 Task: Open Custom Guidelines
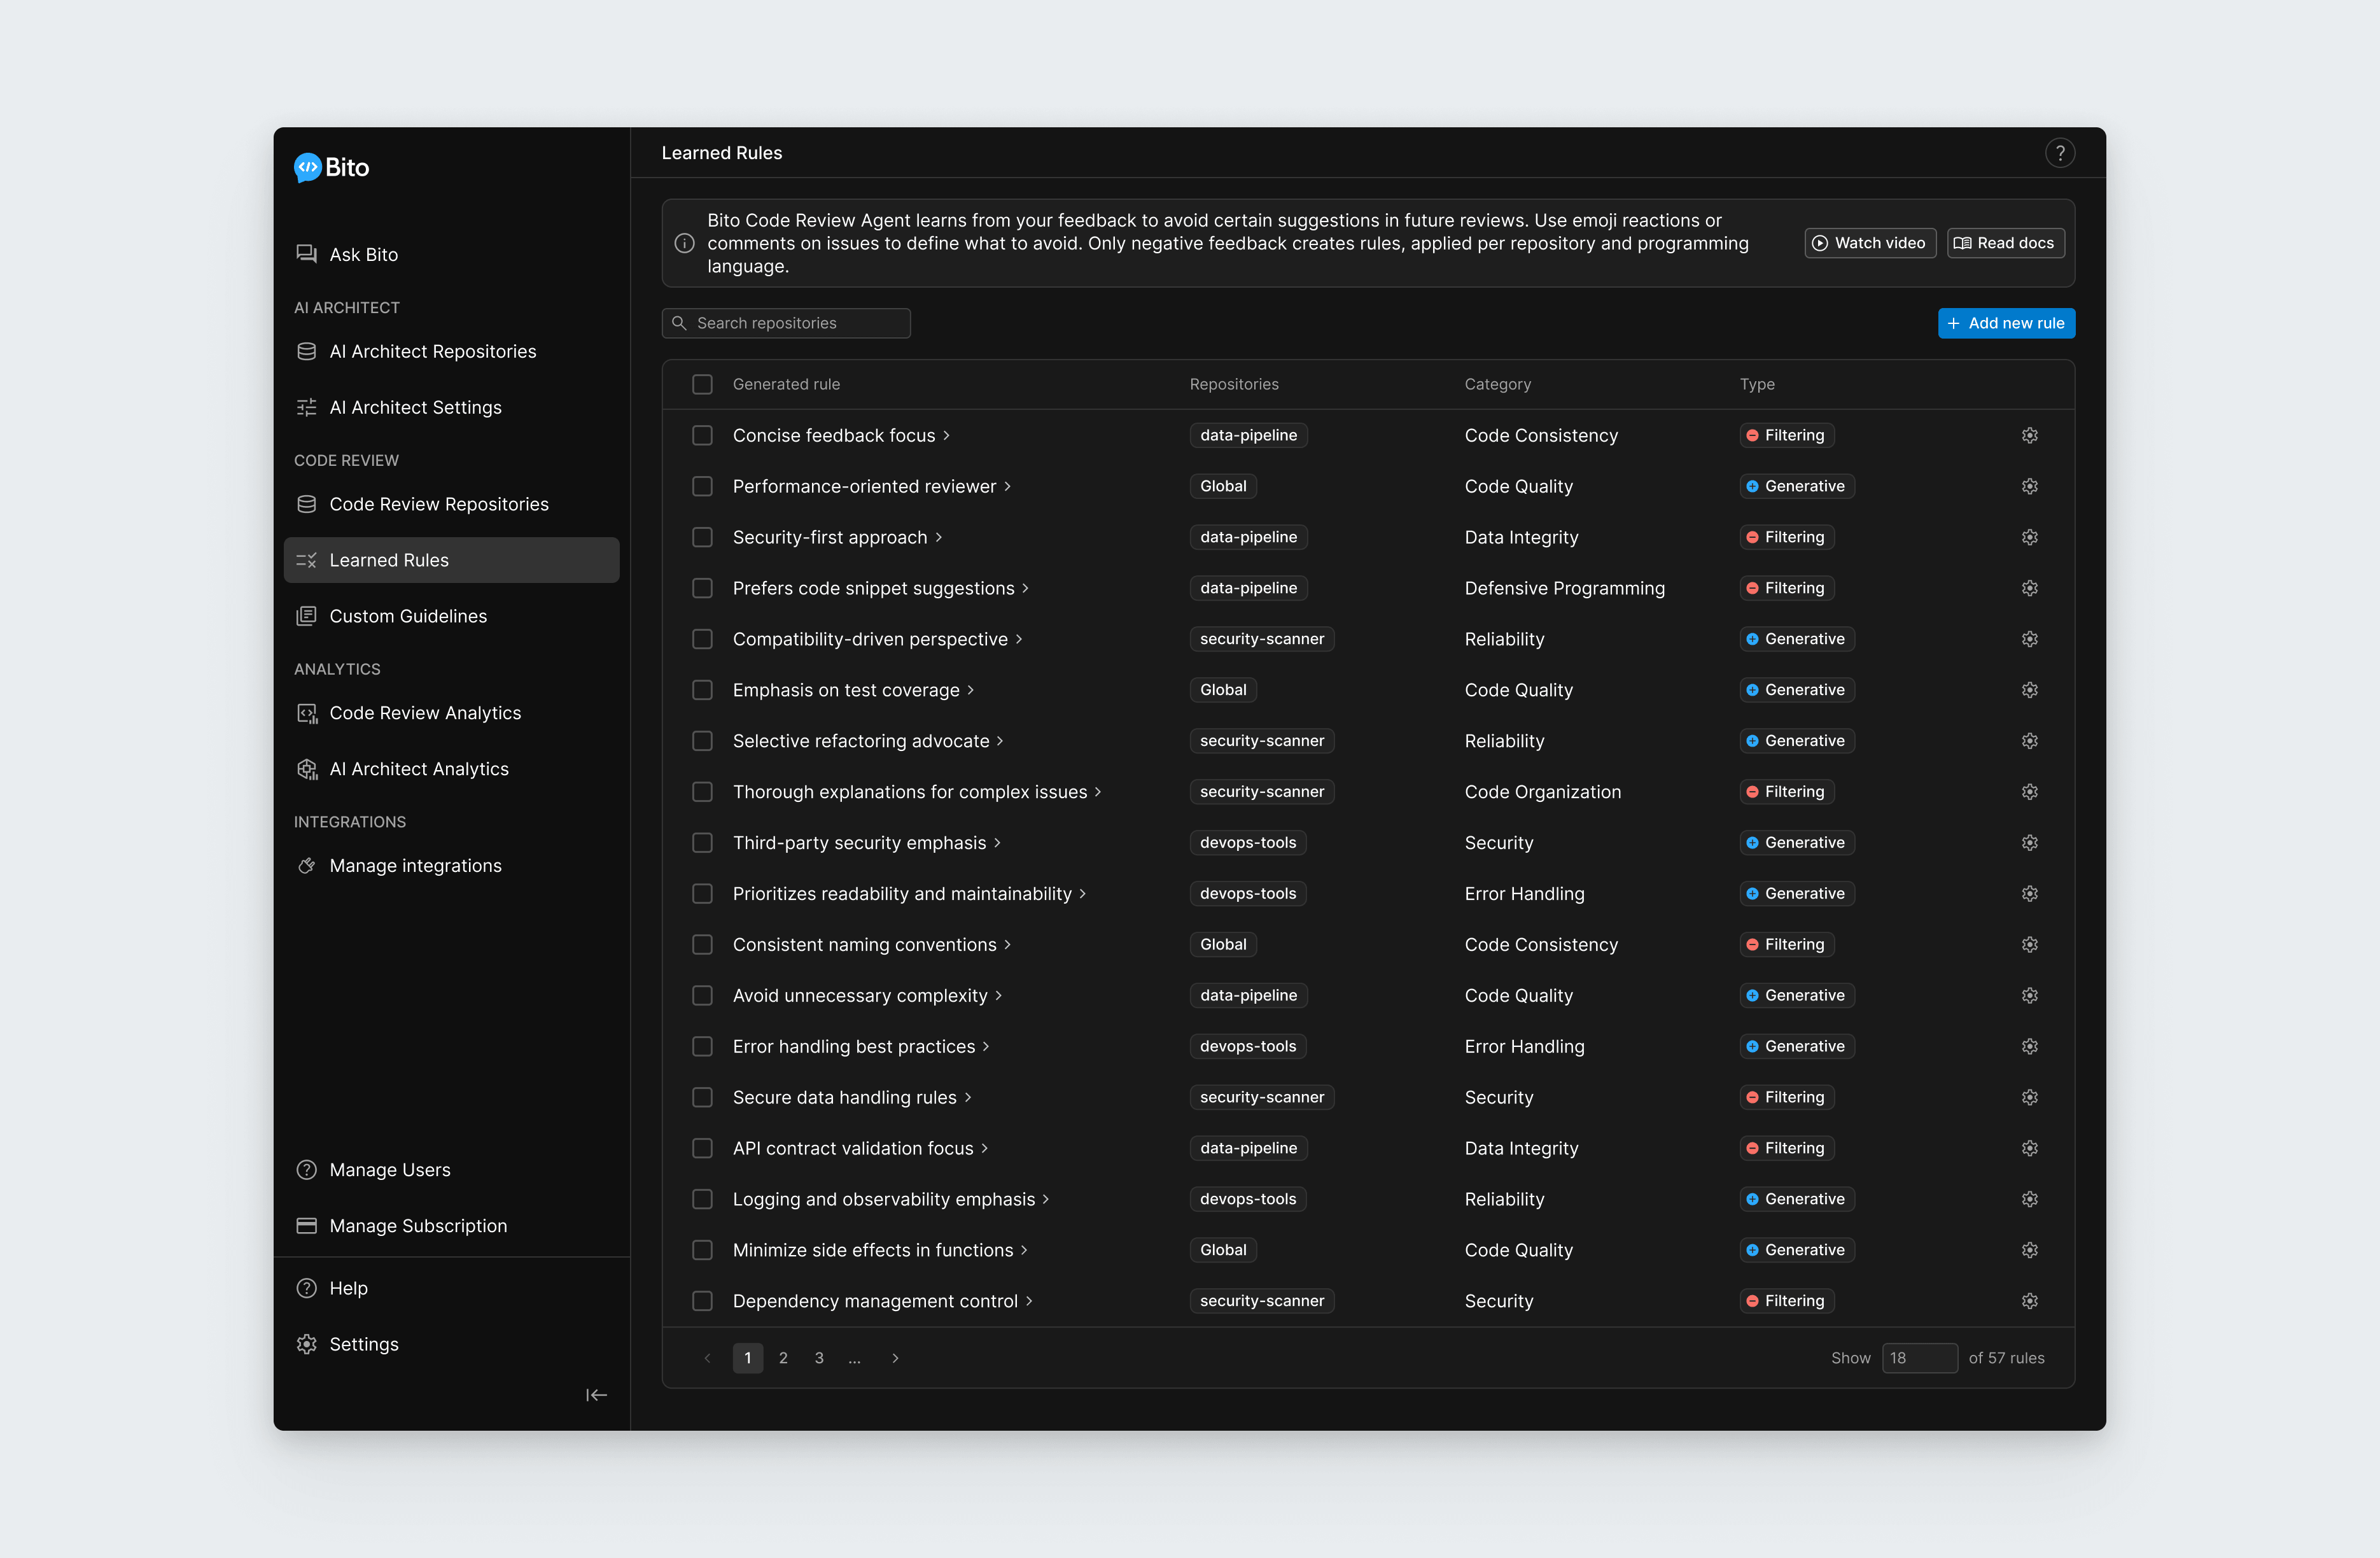[451, 617]
